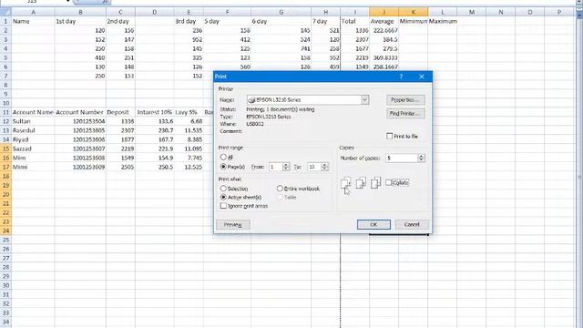Click the Deposit header cell

point(120,112)
